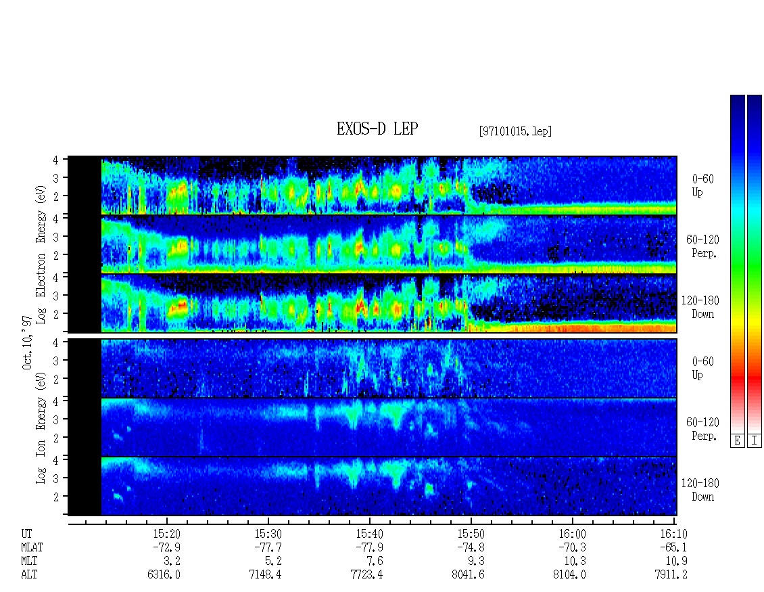Select the 16:00 time tick label
Image resolution: width=764 pixels, height=592 pixels.
click(572, 534)
